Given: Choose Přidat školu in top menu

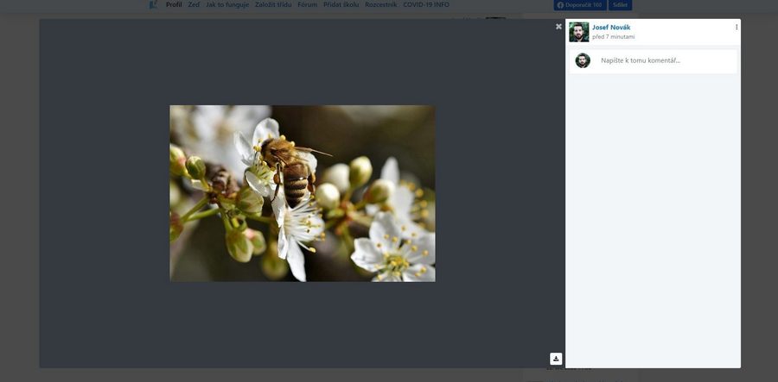Looking at the screenshot, I should 341,5.
